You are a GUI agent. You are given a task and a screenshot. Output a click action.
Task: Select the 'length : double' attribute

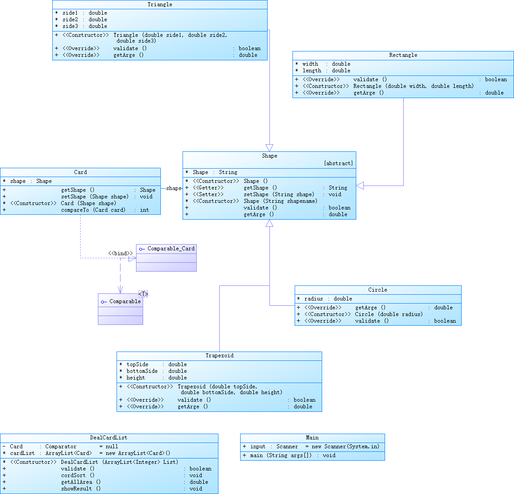323,70
